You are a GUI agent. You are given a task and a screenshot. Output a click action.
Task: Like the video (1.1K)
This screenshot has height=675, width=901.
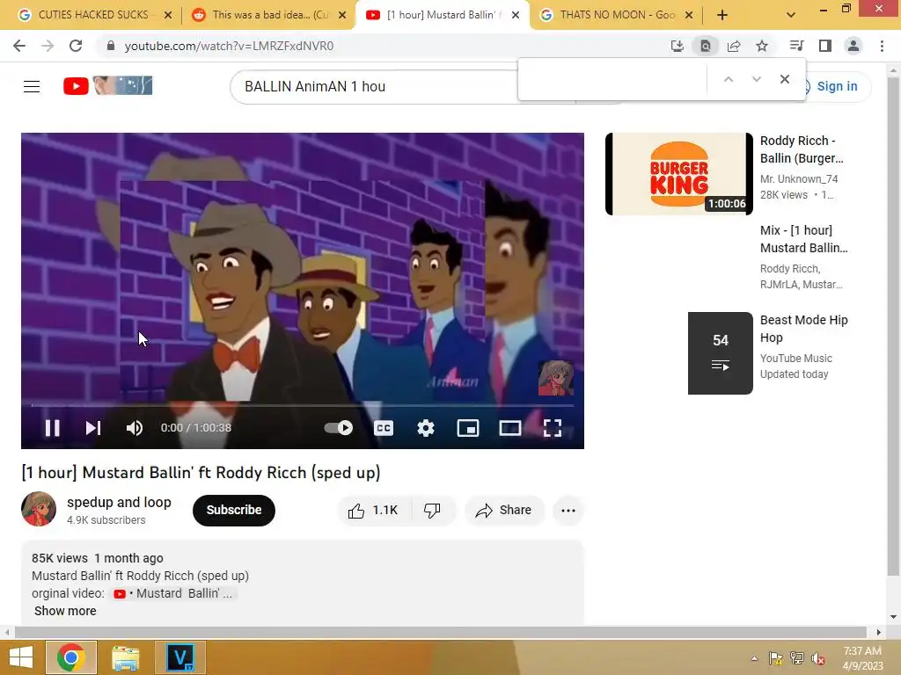pyautogui.click(x=373, y=511)
